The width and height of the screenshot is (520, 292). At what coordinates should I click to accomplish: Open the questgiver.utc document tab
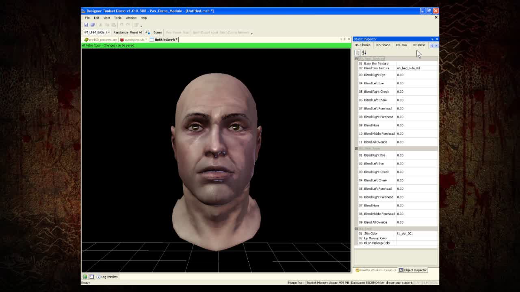[x=133, y=40]
